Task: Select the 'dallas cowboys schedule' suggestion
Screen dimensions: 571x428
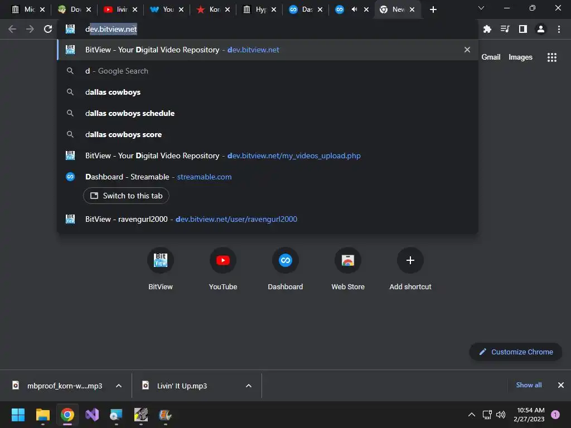Action: tap(268, 113)
